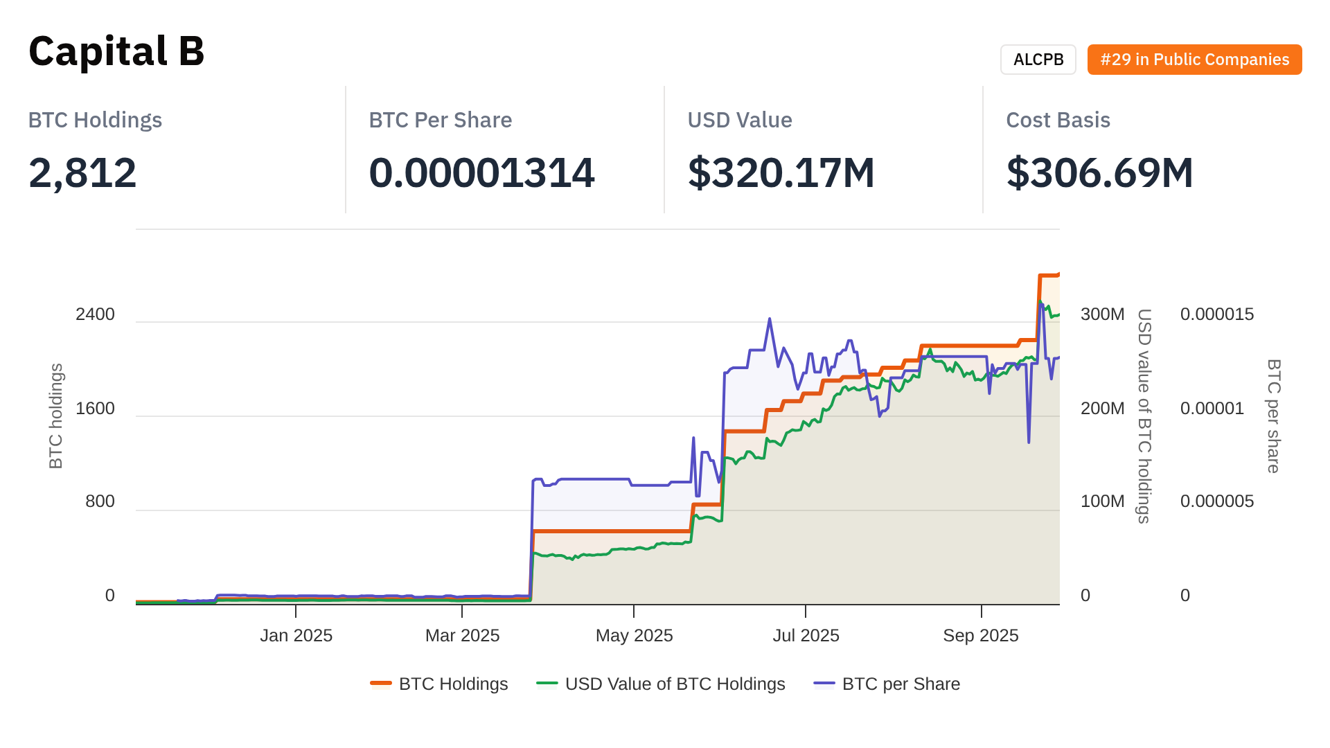Click the Jul 2025 x-axis tick

806,635
